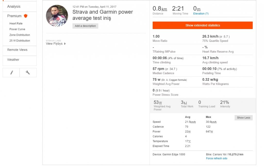
Task: Click Add a description button
Action: click(x=85, y=26)
